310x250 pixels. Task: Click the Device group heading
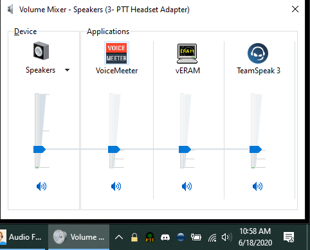(x=25, y=31)
